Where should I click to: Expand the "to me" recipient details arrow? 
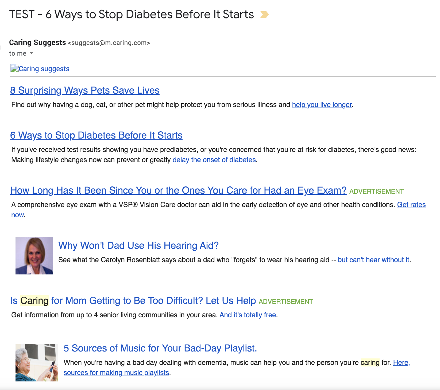point(32,53)
